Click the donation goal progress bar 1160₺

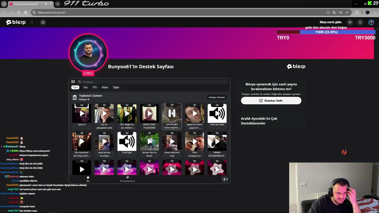[326, 32]
